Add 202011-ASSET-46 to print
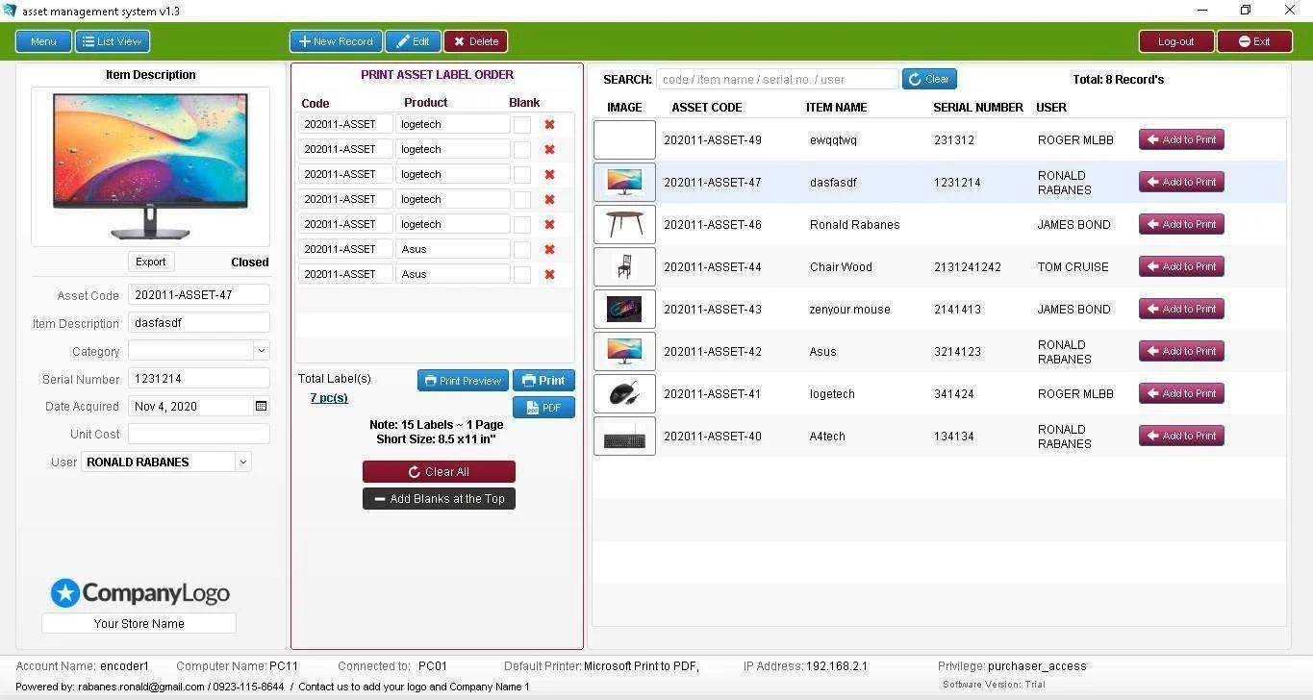The height and width of the screenshot is (700, 1313). tap(1181, 224)
